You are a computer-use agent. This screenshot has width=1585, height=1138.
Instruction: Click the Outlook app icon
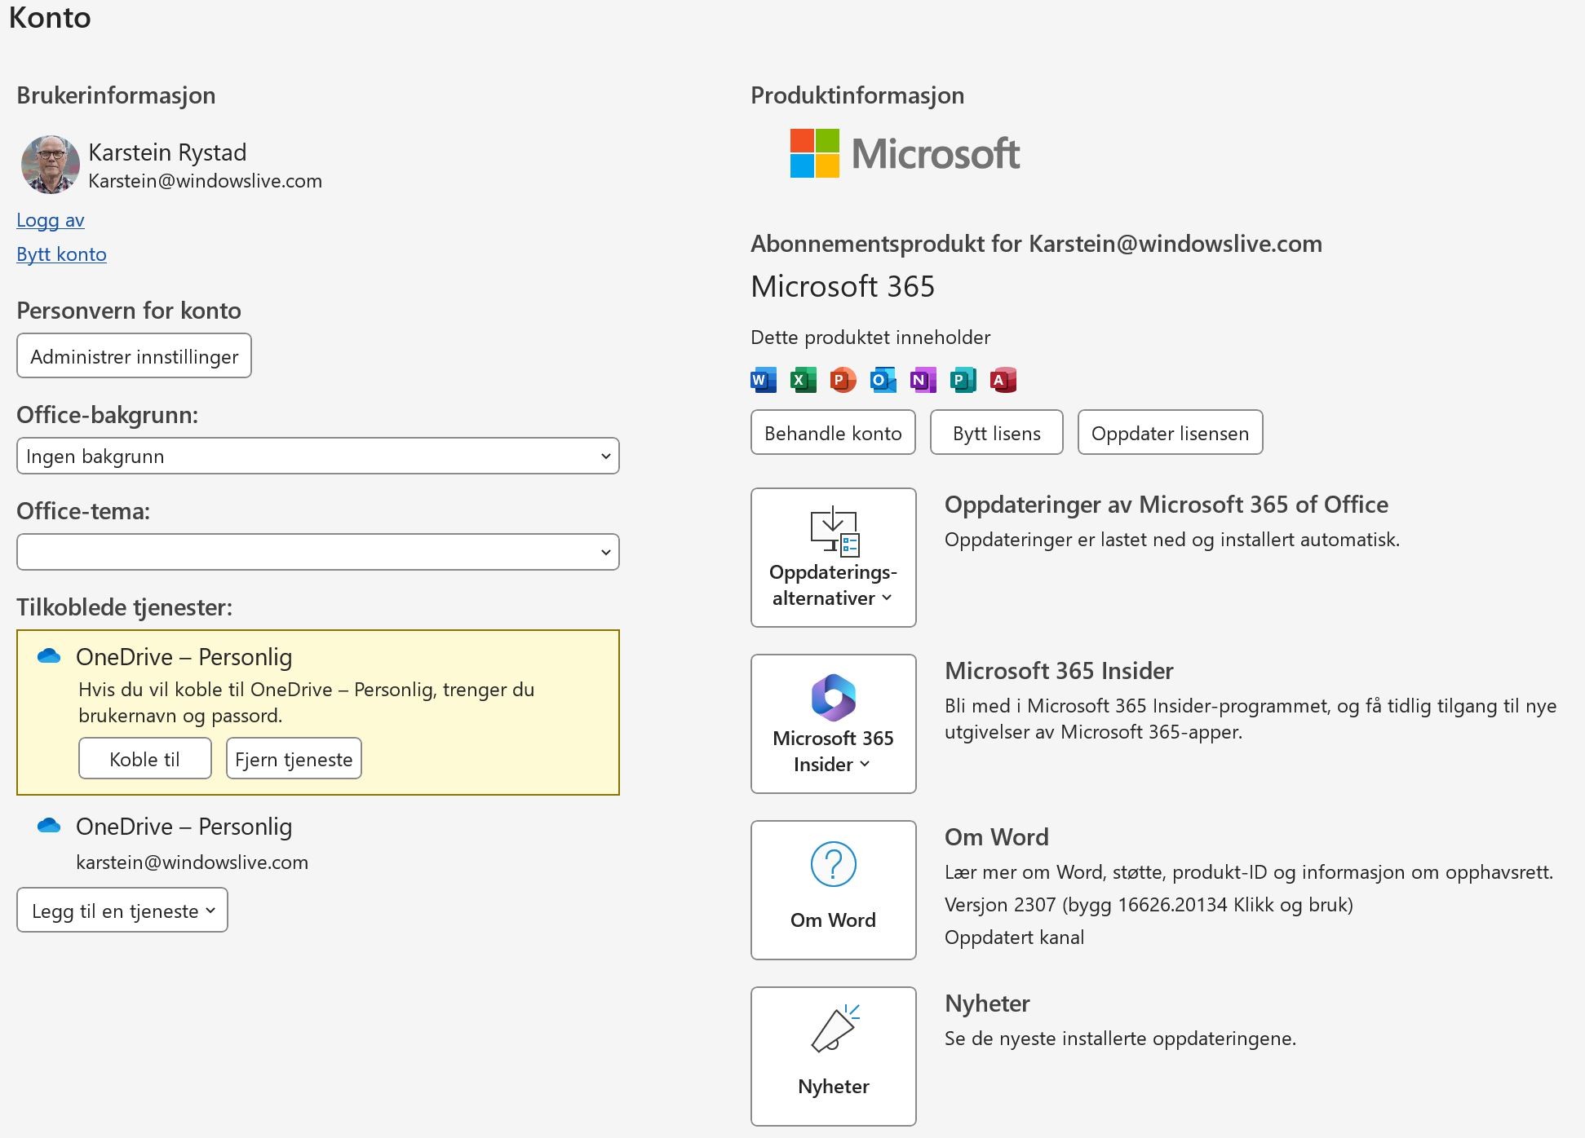[883, 380]
